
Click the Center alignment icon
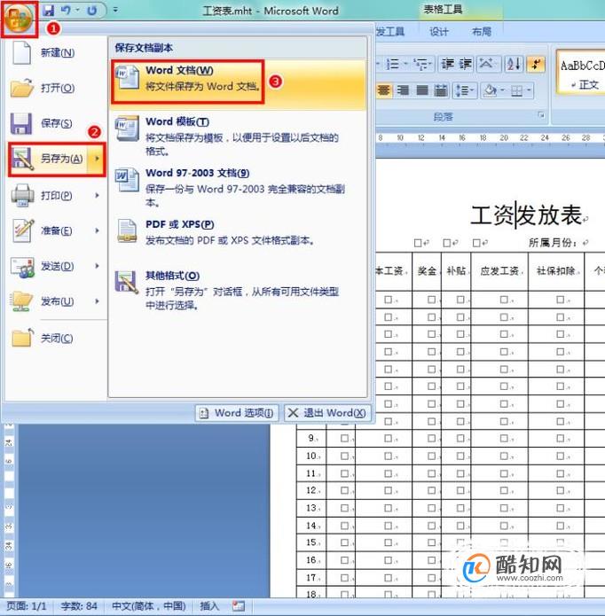coord(383,90)
